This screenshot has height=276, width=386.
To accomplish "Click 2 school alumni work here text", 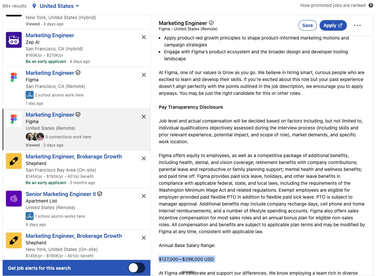I will tap(59, 95).
